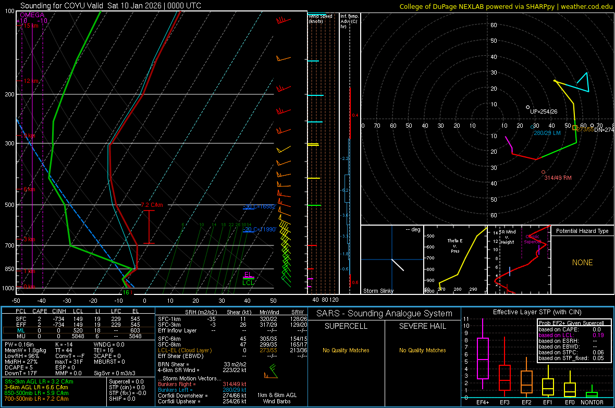Click the orange 273/55 square hodograph marker
This screenshot has width=615, height=408.
[x=574, y=128]
